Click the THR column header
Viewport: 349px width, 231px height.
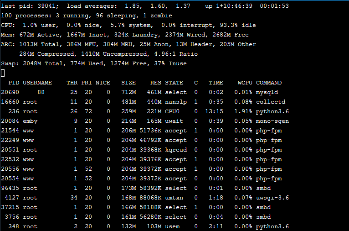(x=72, y=83)
